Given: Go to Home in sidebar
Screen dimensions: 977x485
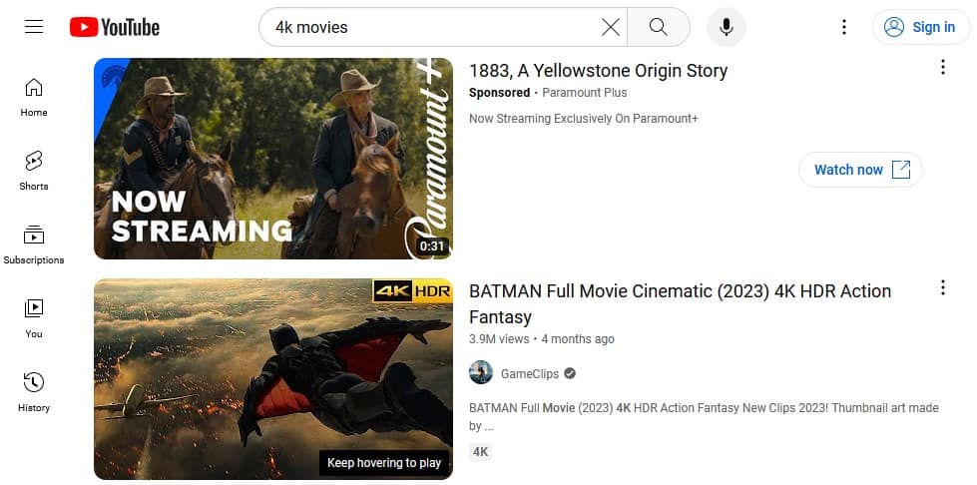Looking at the screenshot, I should point(34,97).
